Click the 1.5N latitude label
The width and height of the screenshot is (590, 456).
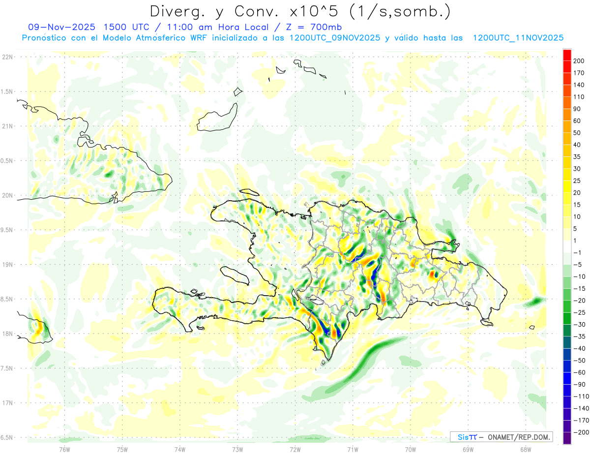(x=7, y=91)
